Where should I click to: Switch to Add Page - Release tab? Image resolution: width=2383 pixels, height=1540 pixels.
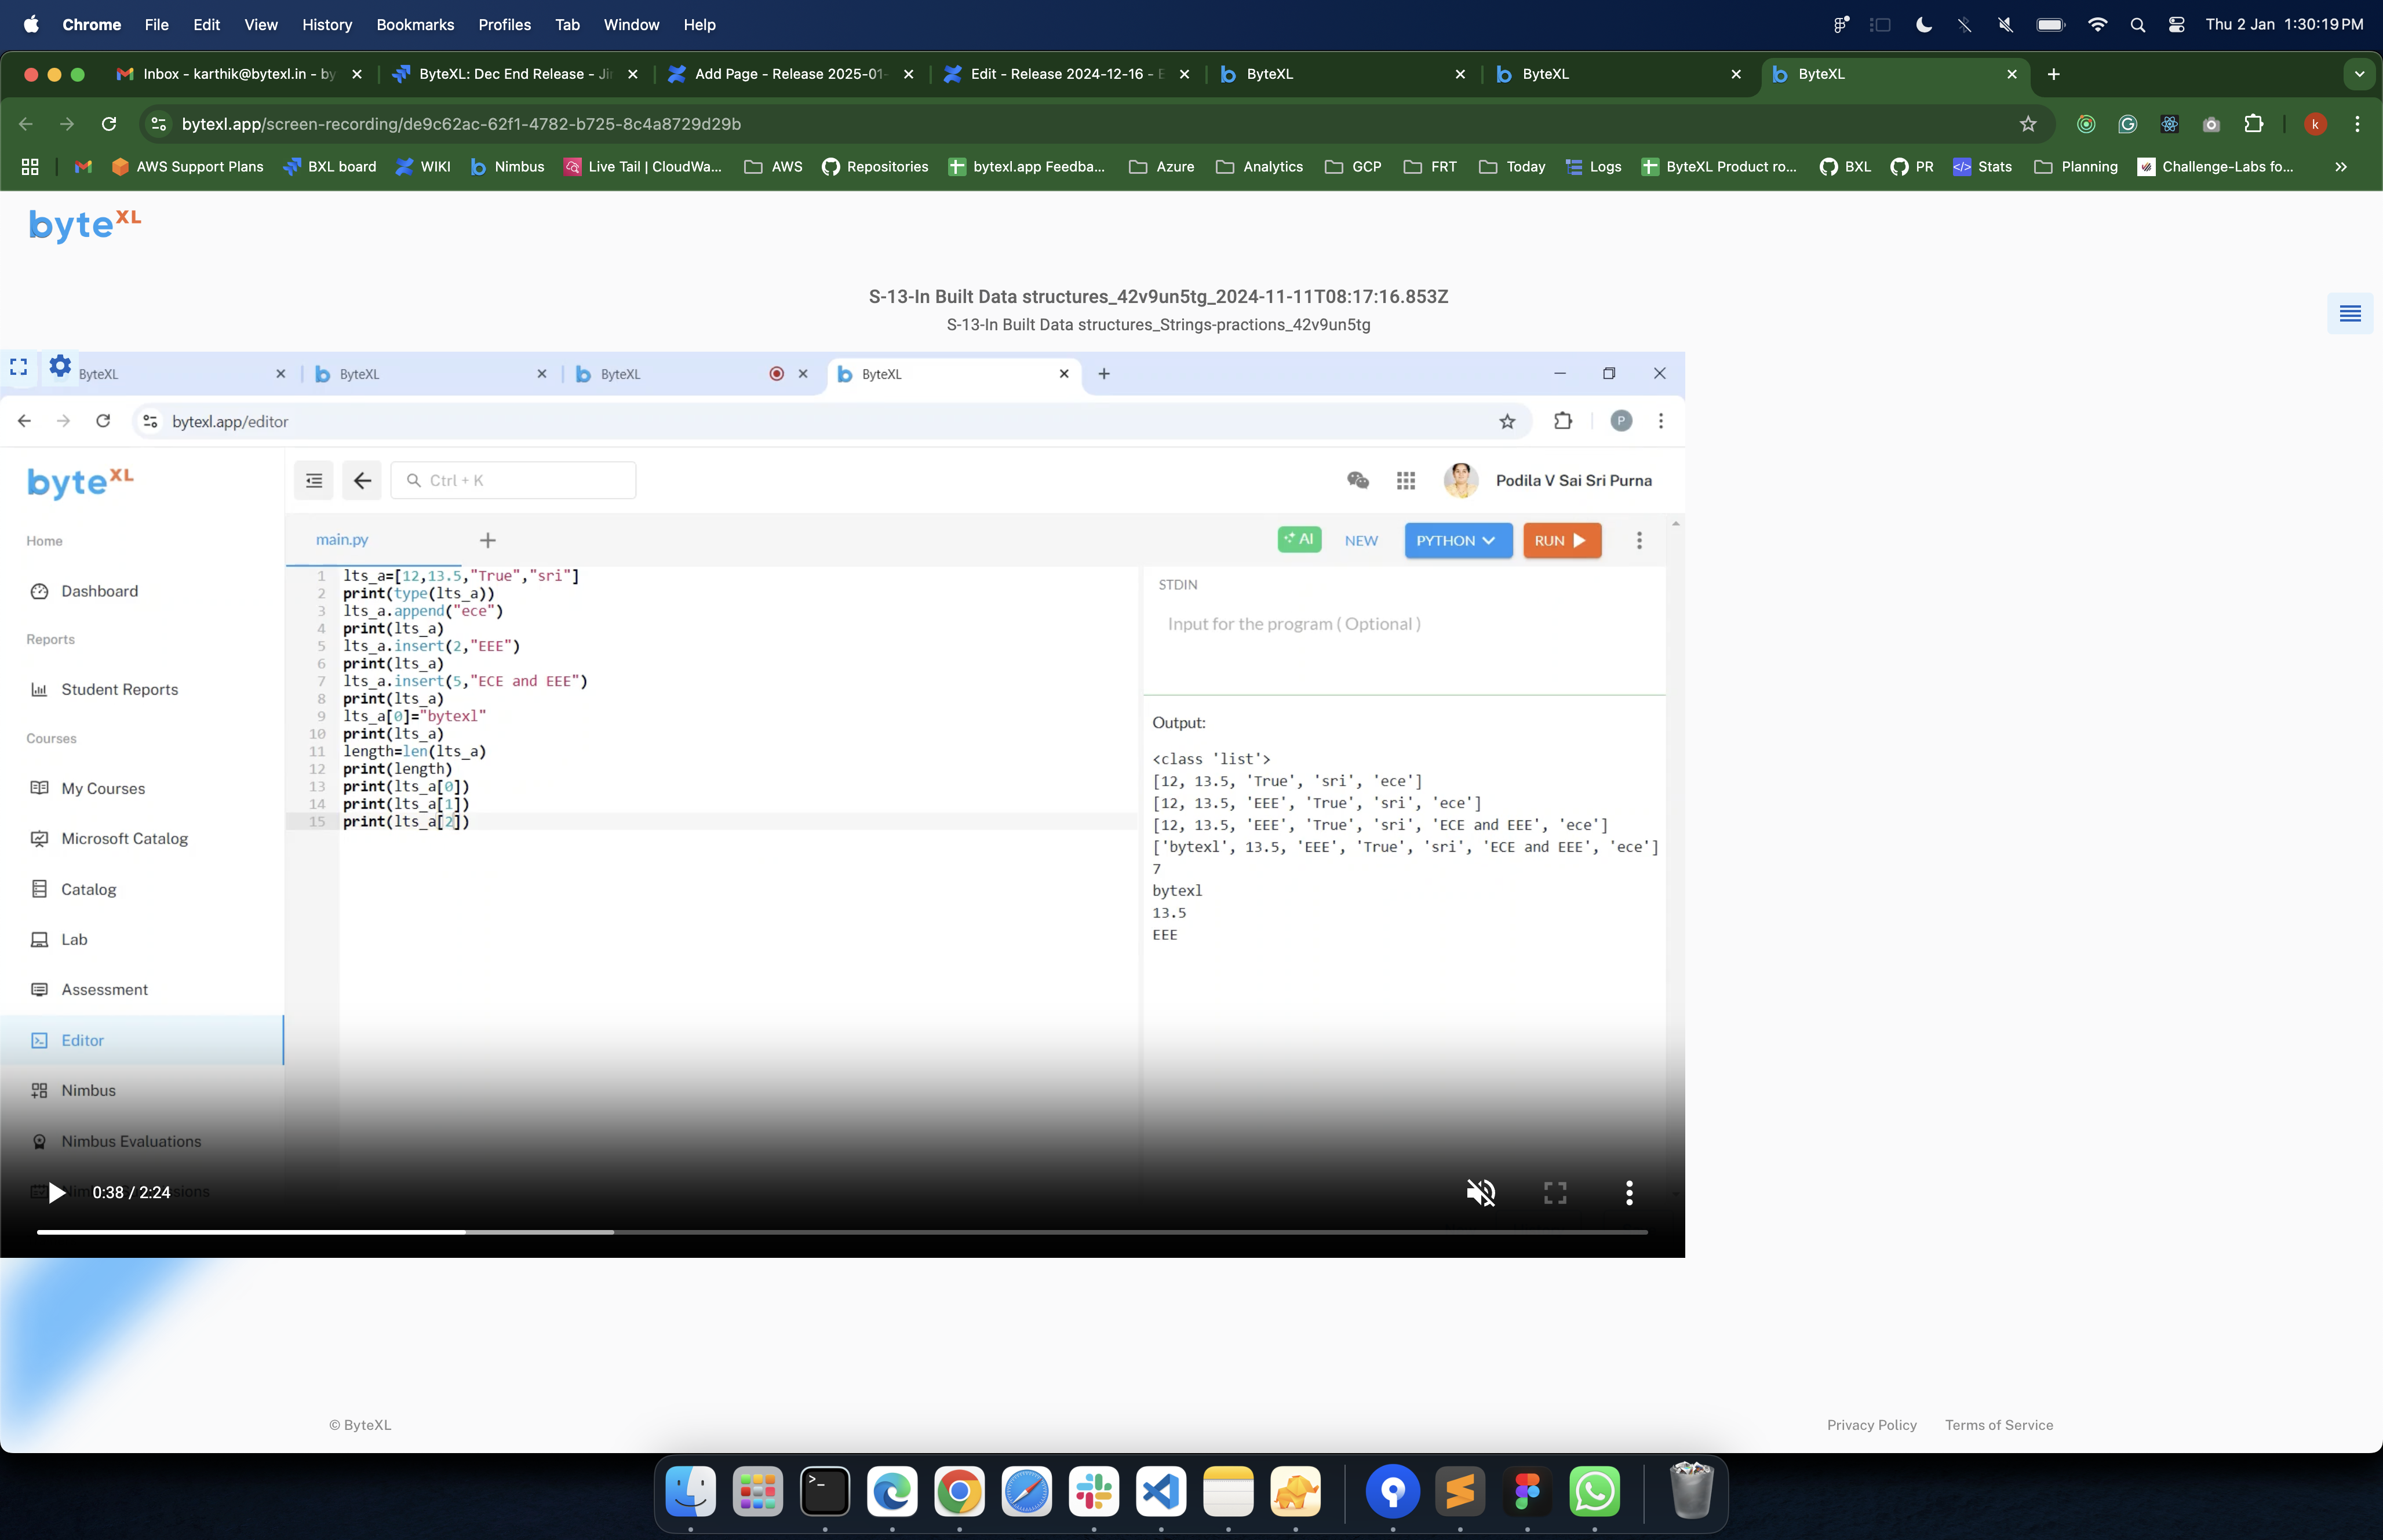[x=790, y=74]
